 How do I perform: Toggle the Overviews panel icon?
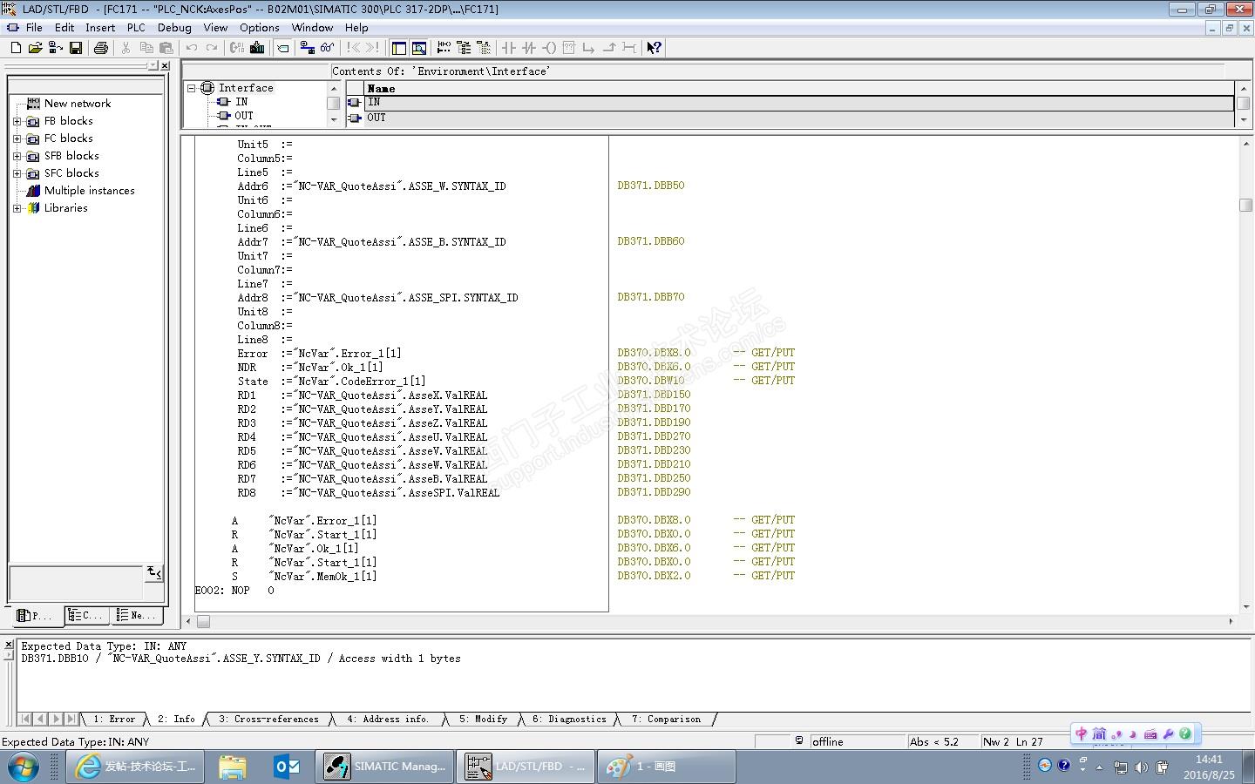click(399, 48)
